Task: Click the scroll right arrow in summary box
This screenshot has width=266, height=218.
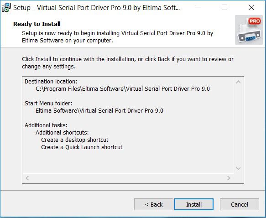Action: [229, 178]
